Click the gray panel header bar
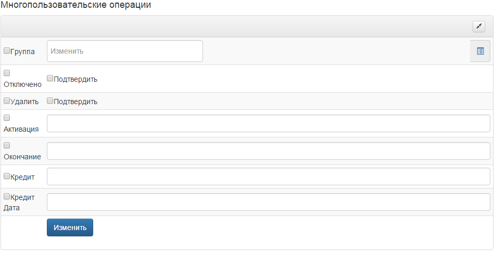Viewport: 494px width, 253px height. pos(236,27)
